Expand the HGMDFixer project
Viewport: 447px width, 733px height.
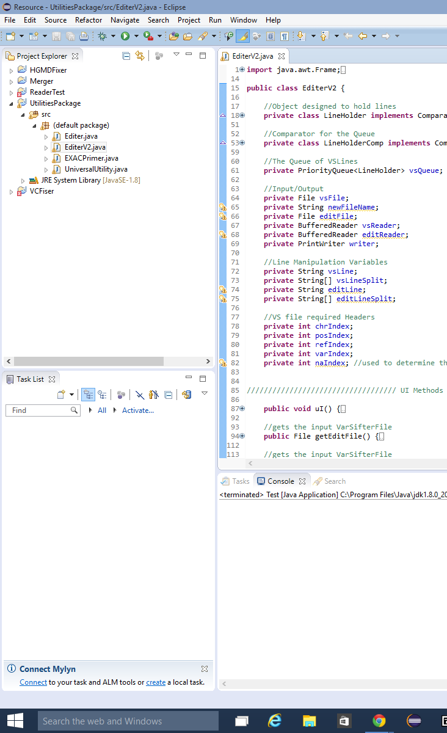pyautogui.click(x=11, y=70)
